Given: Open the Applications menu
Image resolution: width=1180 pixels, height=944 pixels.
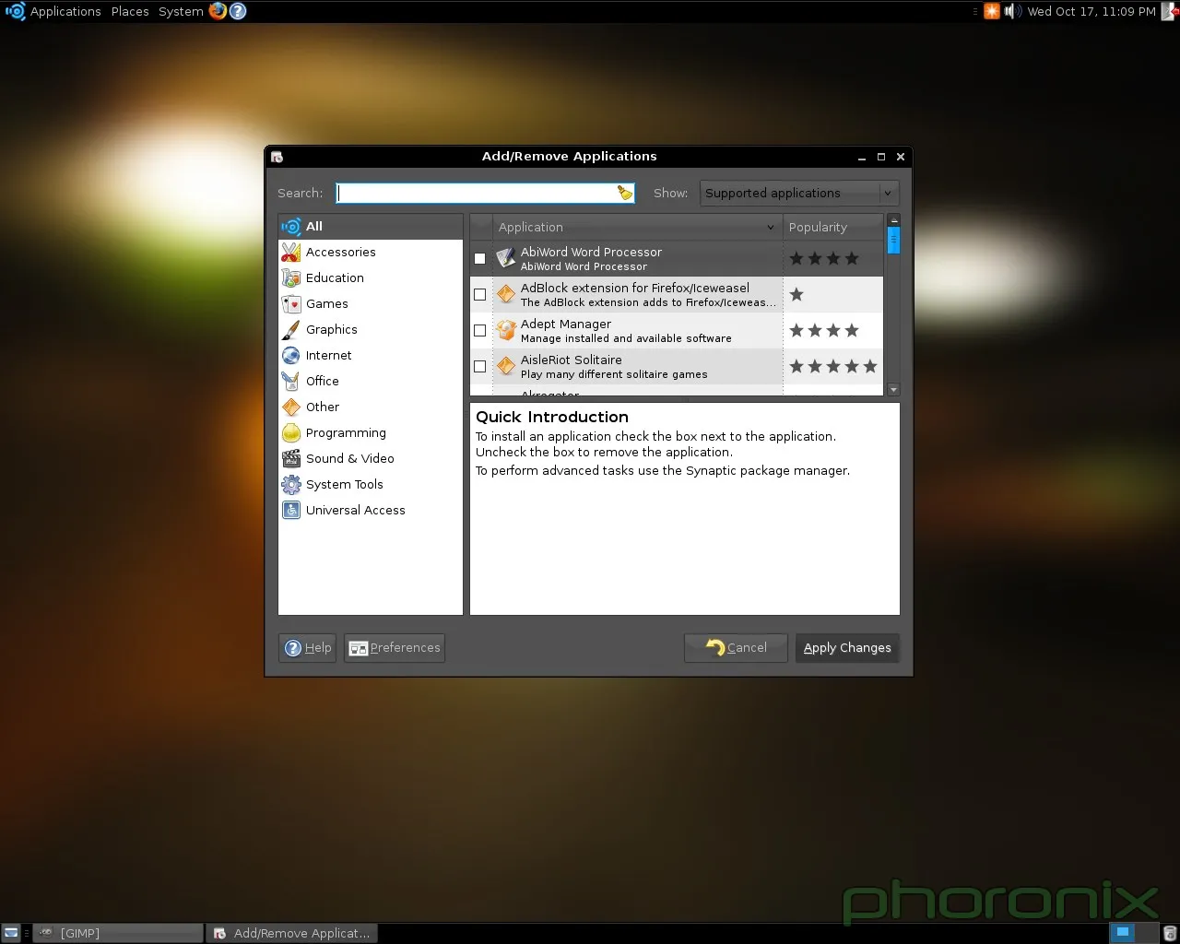Looking at the screenshot, I should (65, 11).
